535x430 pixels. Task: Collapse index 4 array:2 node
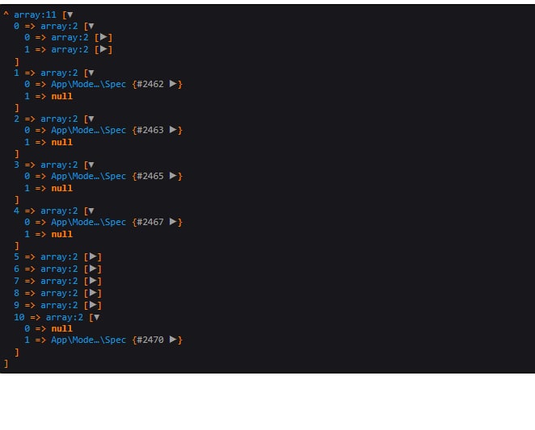pyautogui.click(x=91, y=211)
